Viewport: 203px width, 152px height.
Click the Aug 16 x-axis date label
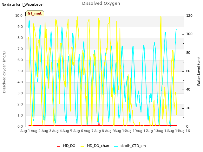click(x=184, y=131)
